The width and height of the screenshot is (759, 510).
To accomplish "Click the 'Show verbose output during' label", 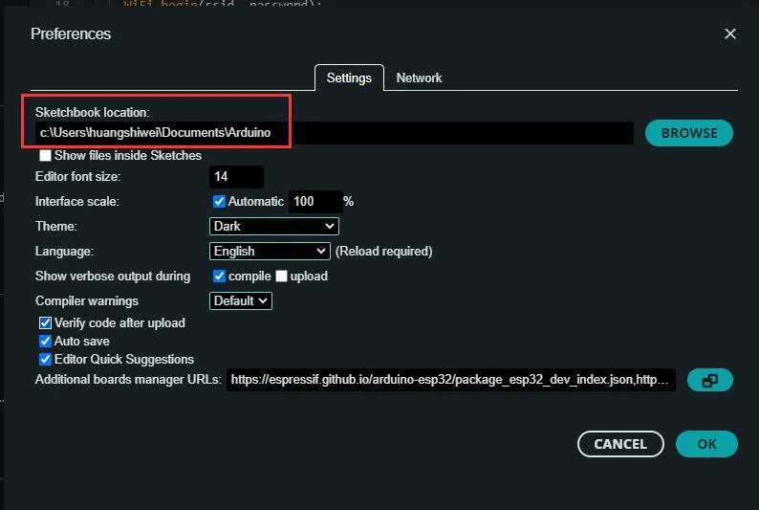I will (x=113, y=277).
